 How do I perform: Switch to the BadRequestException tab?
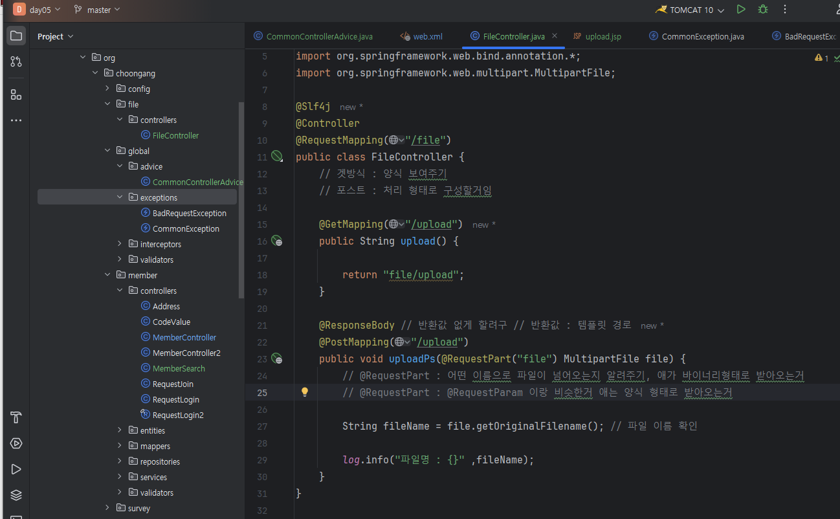coord(804,36)
